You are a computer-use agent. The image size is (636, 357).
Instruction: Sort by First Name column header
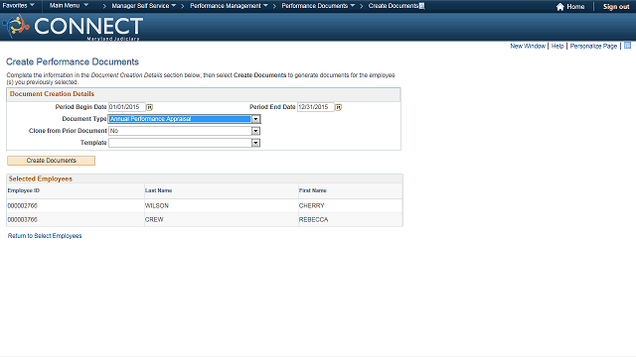312,190
